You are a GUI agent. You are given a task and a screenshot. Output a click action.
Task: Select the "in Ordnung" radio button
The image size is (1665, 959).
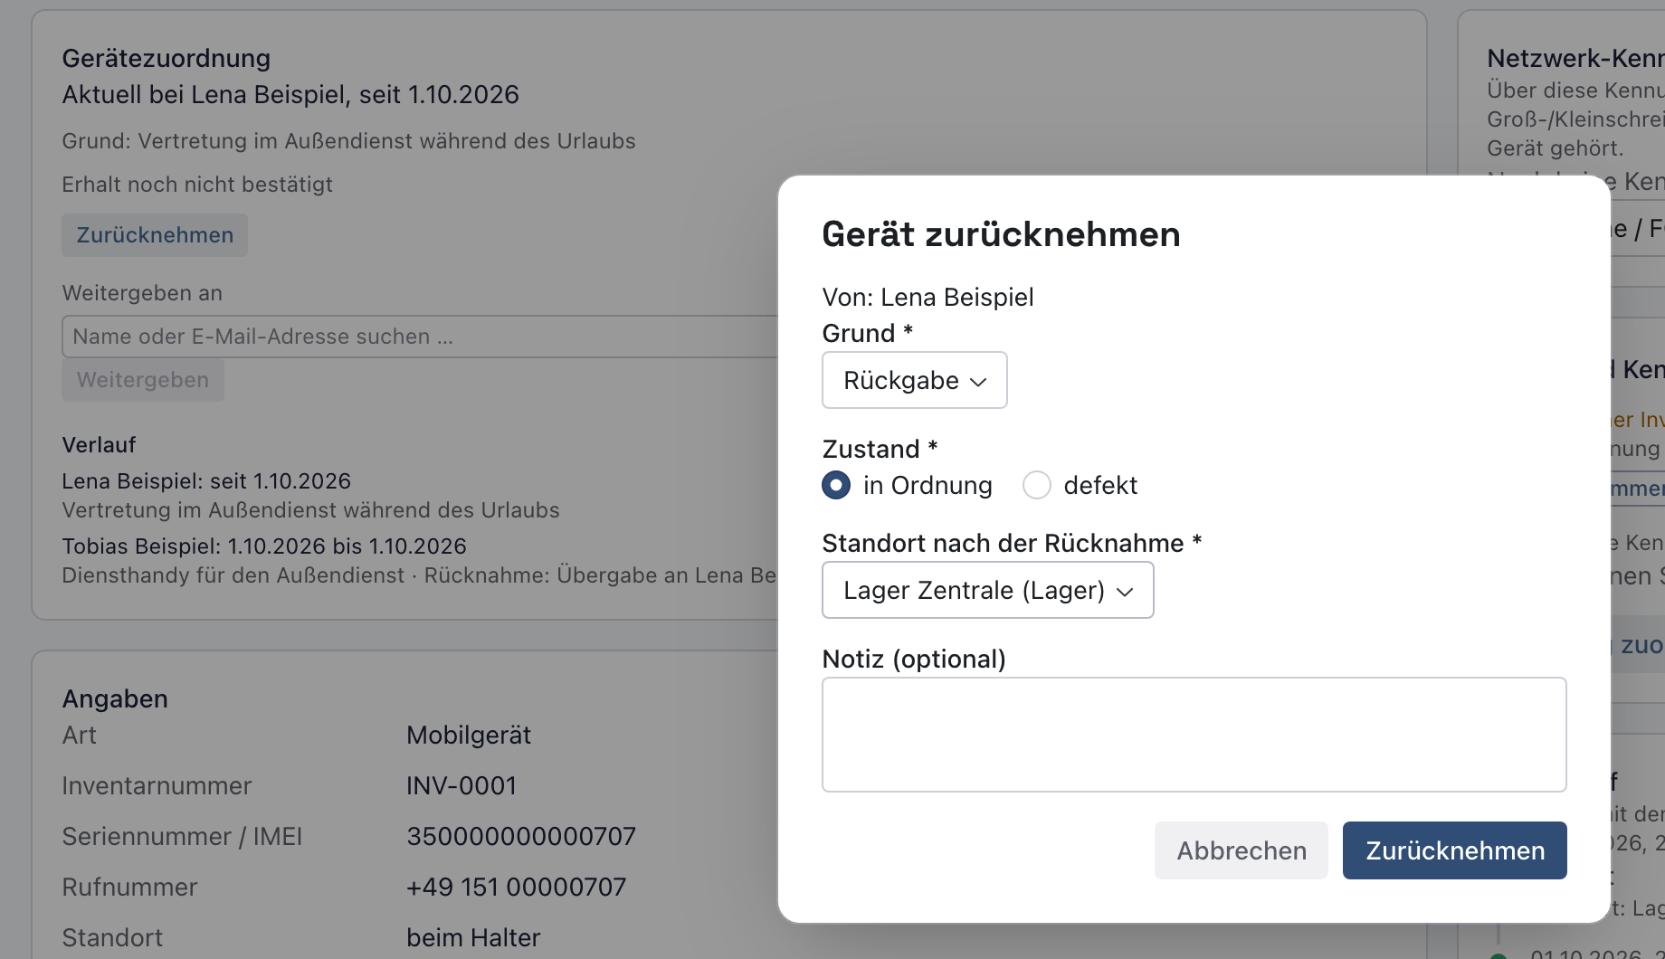click(x=836, y=485)
